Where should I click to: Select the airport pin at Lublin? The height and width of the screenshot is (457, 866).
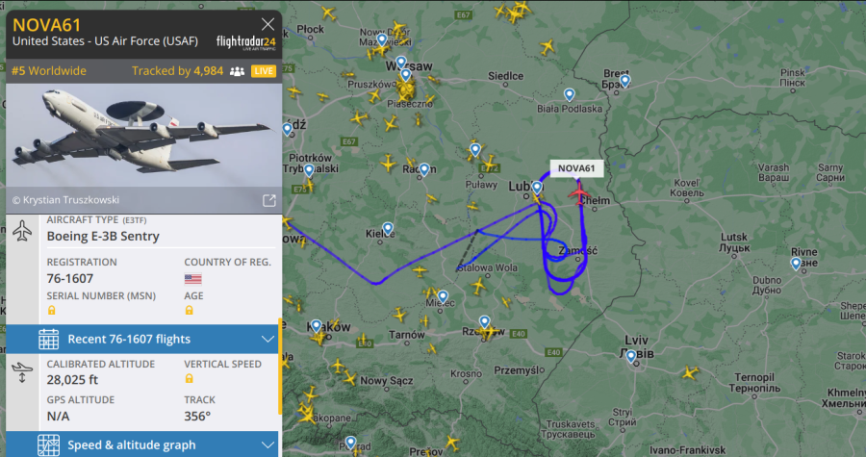[x=537, y=188]
